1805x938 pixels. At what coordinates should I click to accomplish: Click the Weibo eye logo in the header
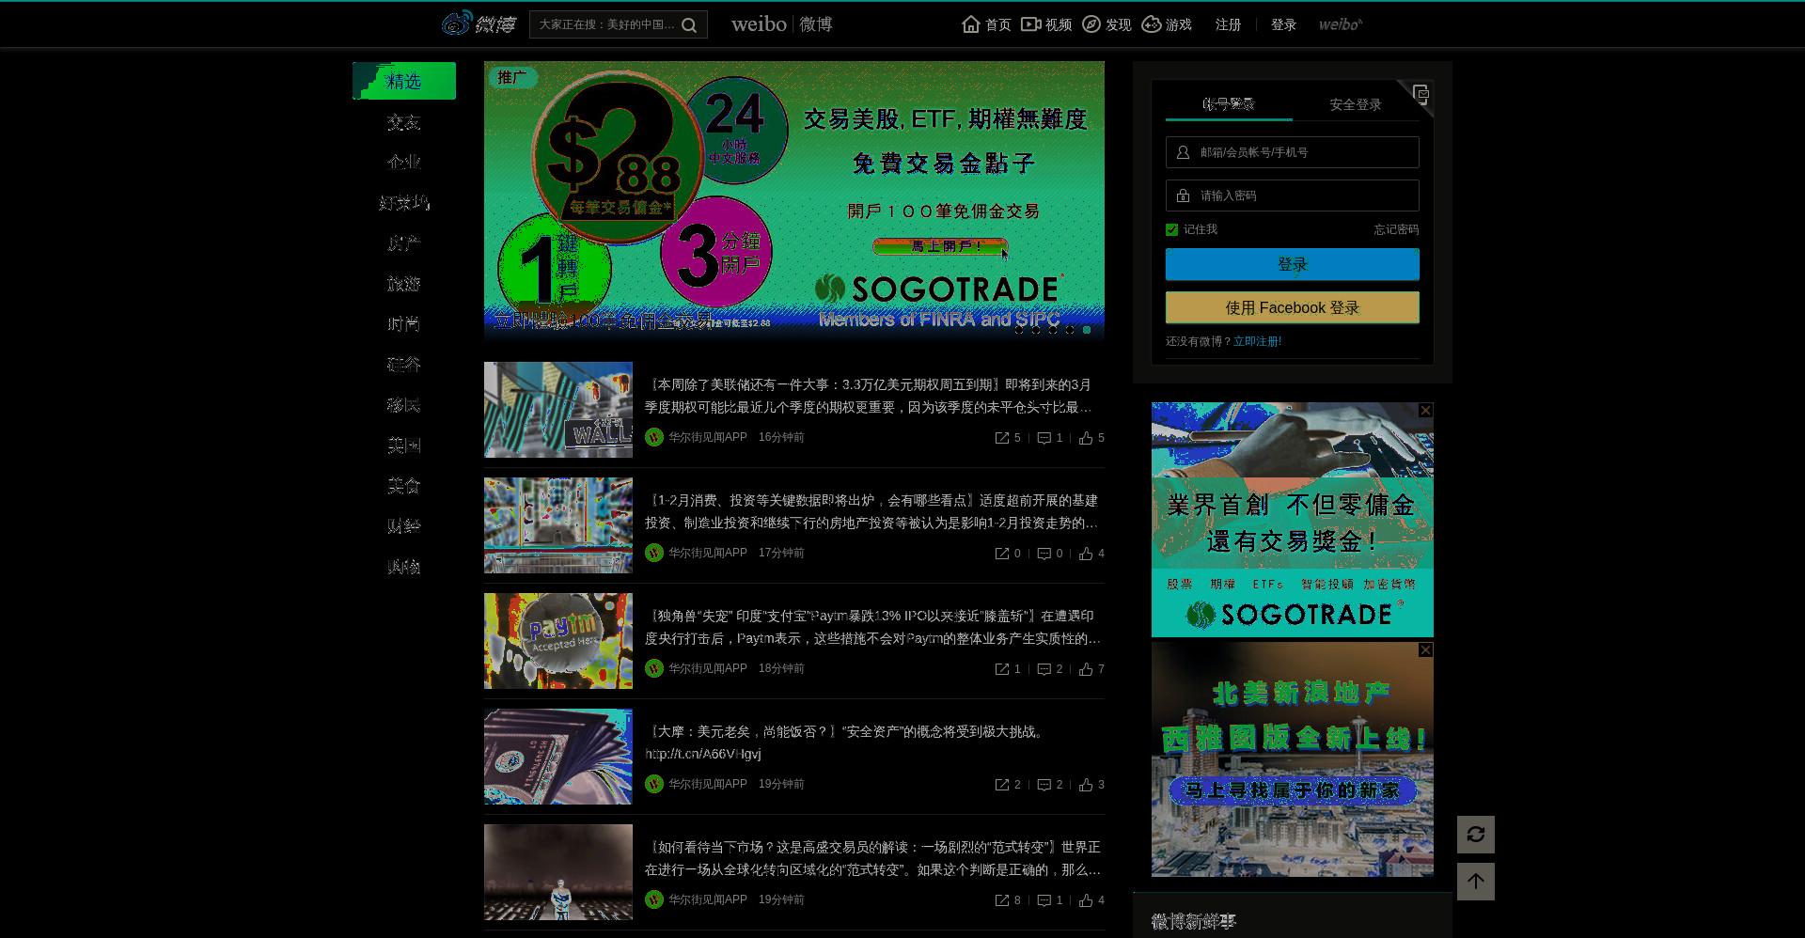click(457, 23)
